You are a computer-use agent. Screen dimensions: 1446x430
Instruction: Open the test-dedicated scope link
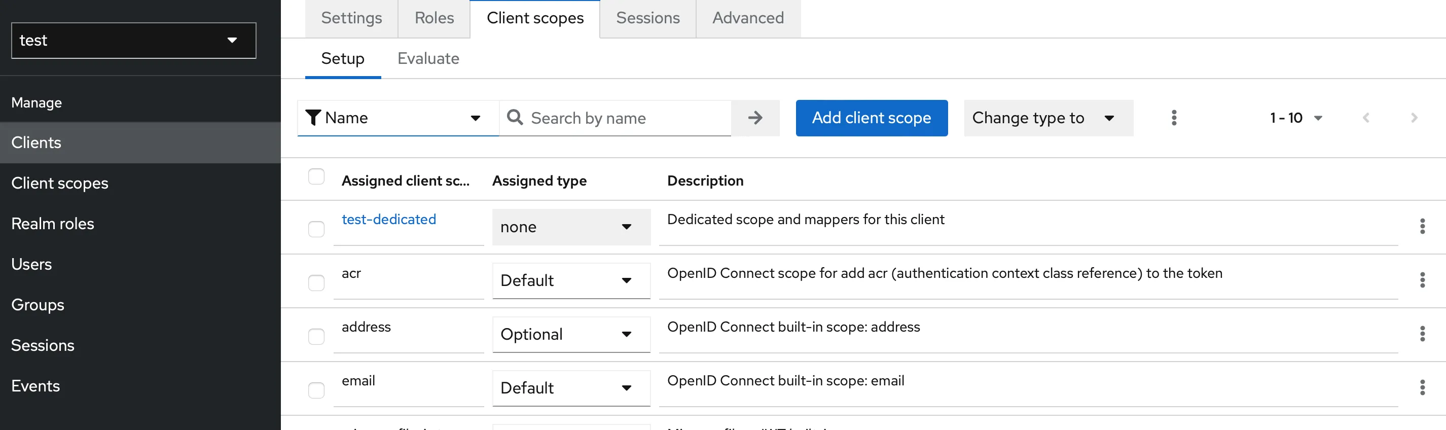click(x=388, y=220)
